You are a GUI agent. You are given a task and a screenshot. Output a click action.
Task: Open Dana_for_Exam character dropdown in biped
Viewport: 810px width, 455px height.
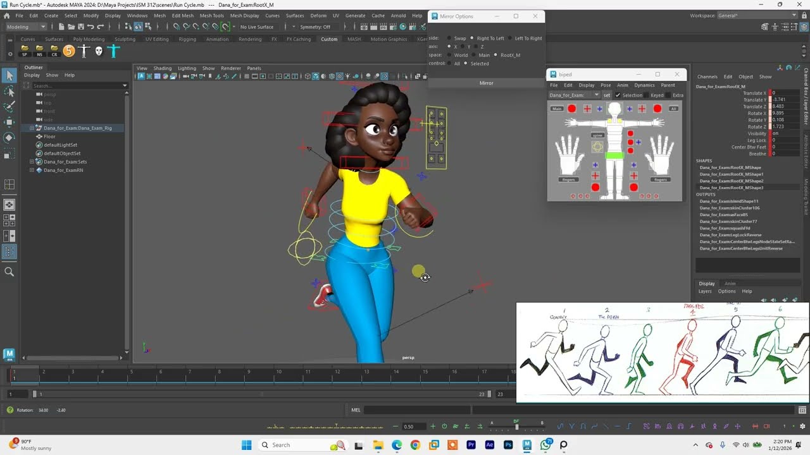pyautogui.click(x=574, y=95)
